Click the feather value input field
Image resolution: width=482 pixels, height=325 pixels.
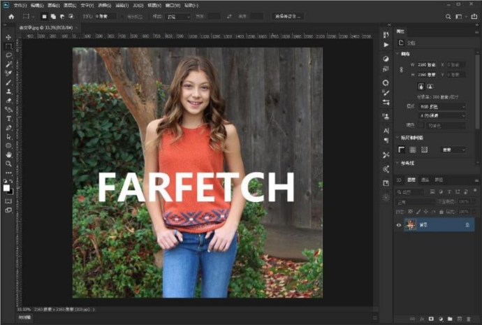click(x=105, y=17)
